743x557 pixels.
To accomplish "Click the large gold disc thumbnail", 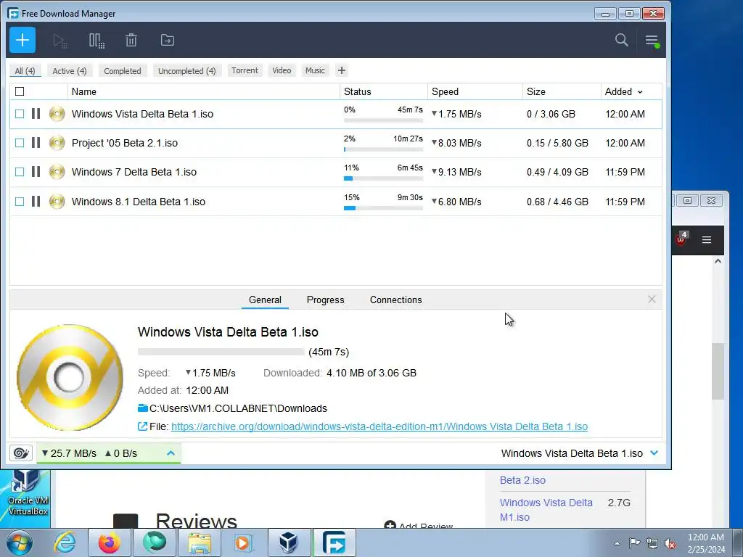I will tap(70, 377).
